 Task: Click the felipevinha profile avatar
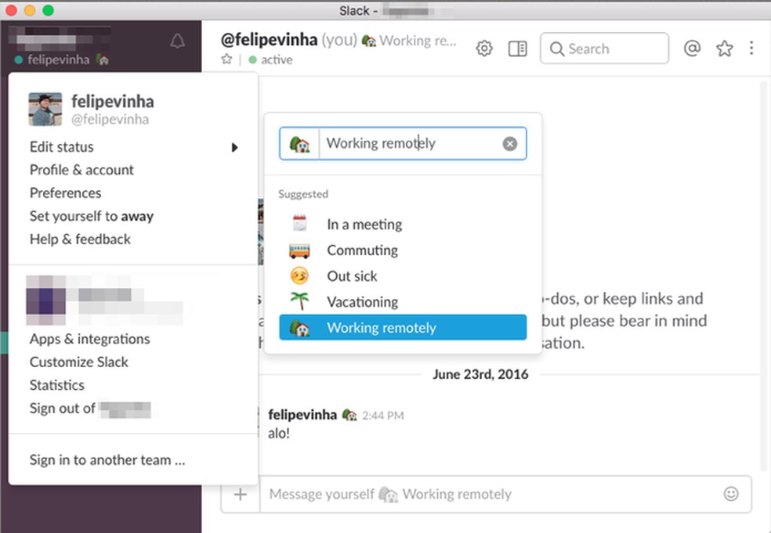(x=45, y=108)
